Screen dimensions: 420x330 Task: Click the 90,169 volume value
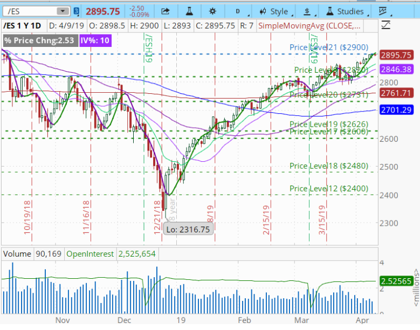49,254
